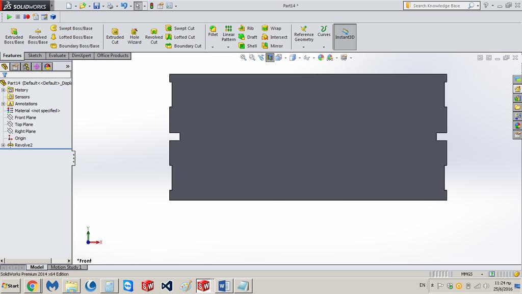Open the PropertyManager tab icon
The width and height of the screenshot is (522, 294).
coord(15,67)
